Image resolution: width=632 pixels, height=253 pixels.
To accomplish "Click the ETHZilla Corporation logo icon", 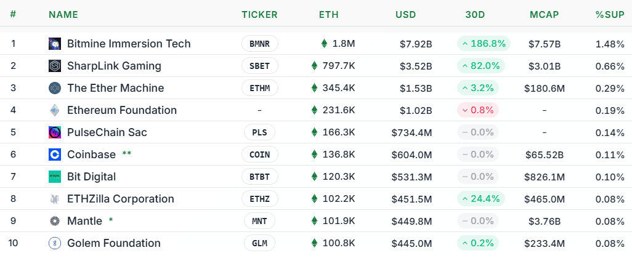I will point(55,199).
